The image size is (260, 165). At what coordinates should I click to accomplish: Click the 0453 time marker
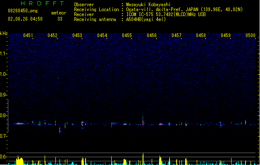coord(77,35)
